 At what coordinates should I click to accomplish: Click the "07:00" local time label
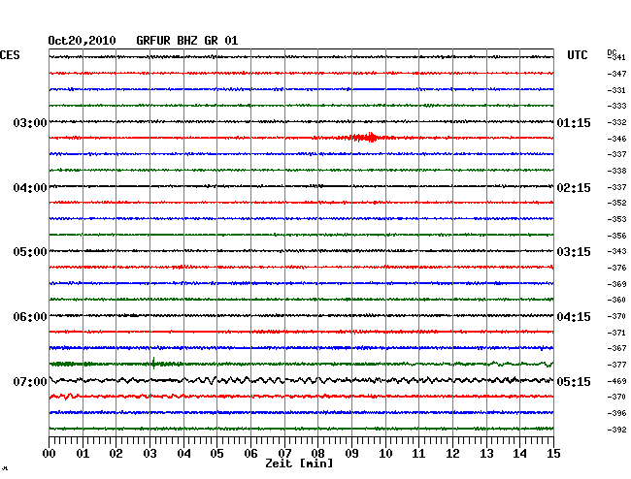point(30,381)
